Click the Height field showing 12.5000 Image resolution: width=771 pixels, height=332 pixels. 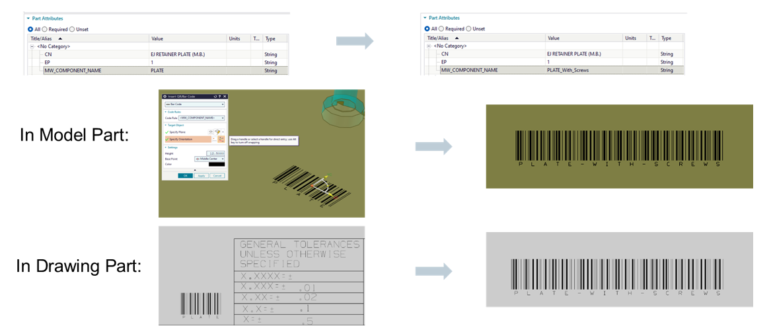pyautogui.click(x=215, y=153)
